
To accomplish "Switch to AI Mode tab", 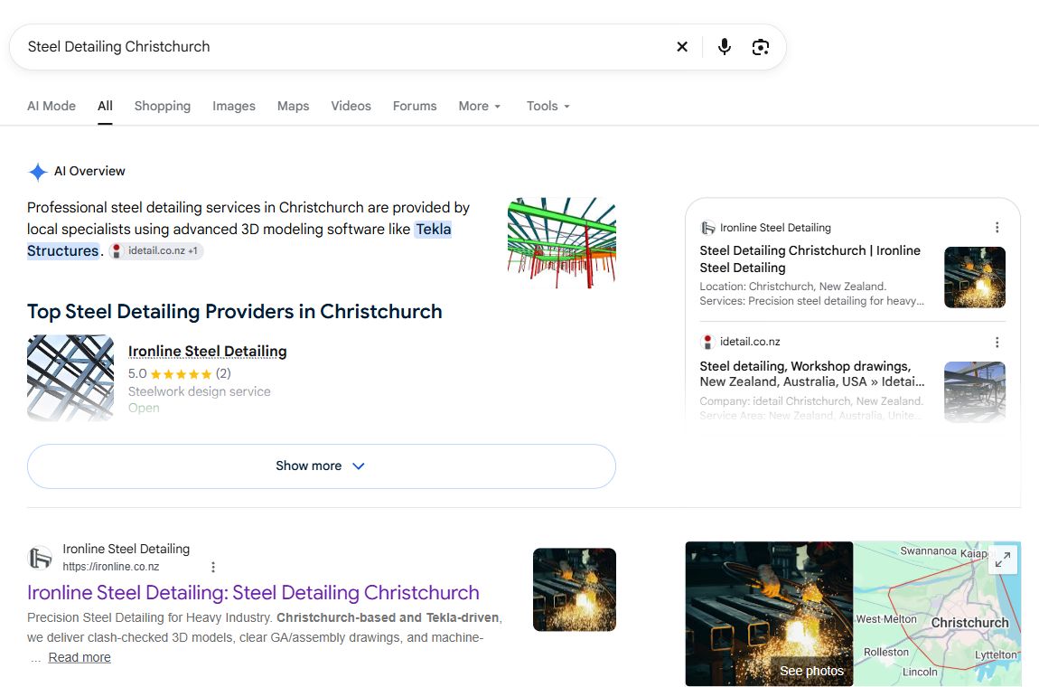I will [51, 106].
